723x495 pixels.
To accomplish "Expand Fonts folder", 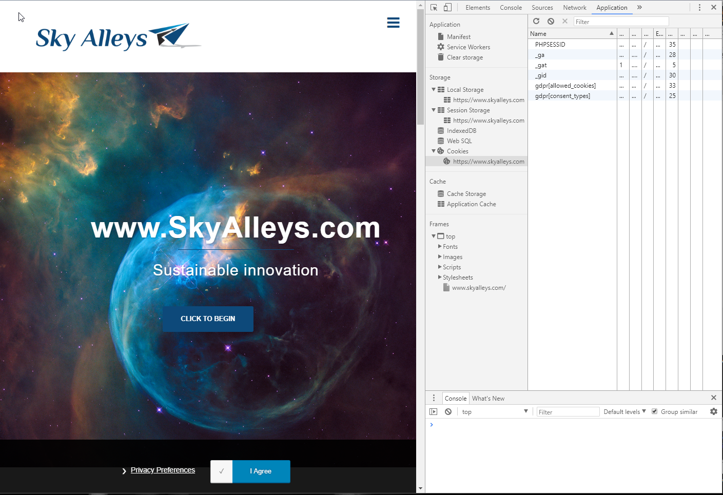I will pyautogui.click(x=440, y=246).
